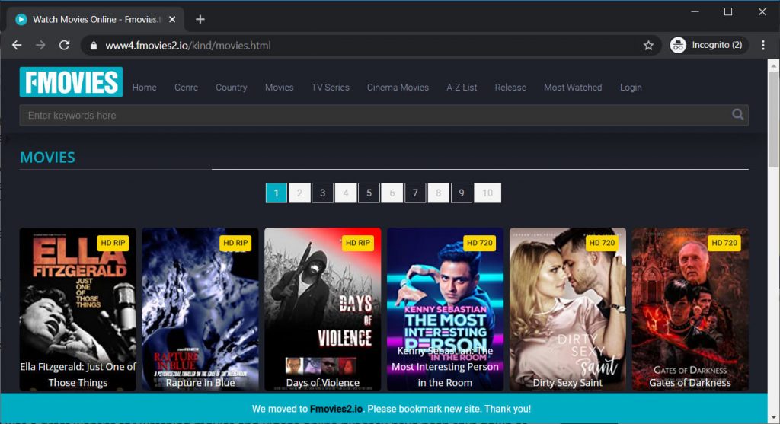
Task: Click HD 720 badge on Gates of Darkness
Action: coord(724,243)
